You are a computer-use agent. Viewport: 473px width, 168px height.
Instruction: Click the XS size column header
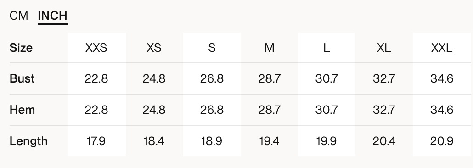tap(154, 48)
